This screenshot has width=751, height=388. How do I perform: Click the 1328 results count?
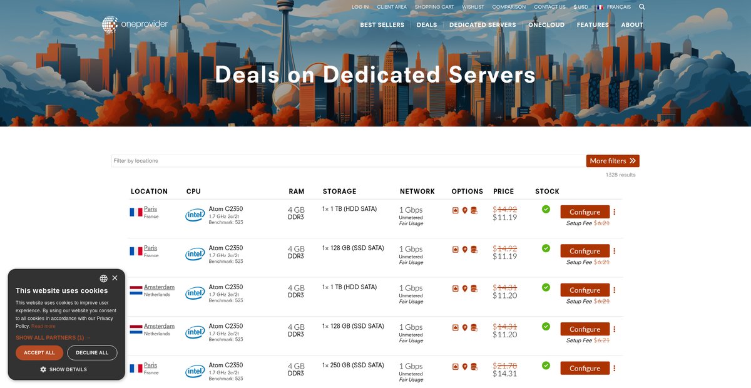coord(621,175)
